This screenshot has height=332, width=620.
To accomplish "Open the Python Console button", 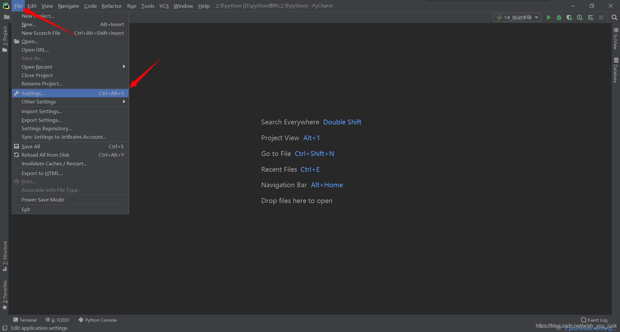I will (x=98, y=320).
